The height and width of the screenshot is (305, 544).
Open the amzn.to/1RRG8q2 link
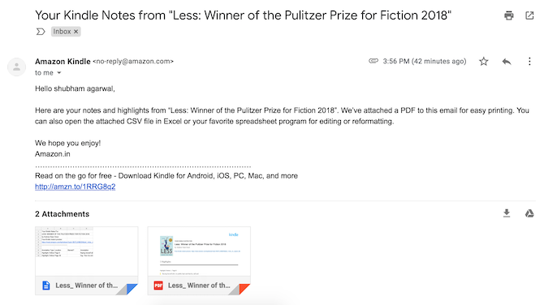tap(76, 187)
